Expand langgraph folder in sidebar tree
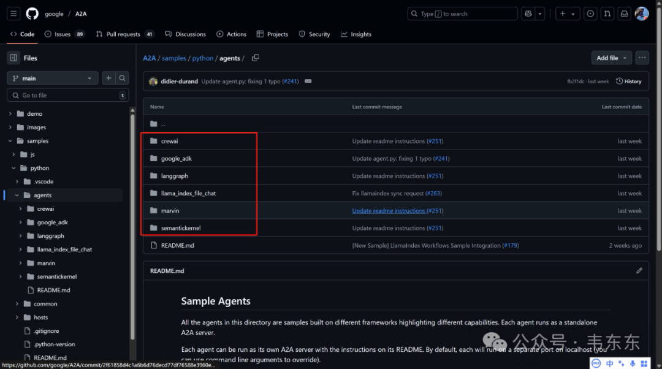 pos(20,235)
